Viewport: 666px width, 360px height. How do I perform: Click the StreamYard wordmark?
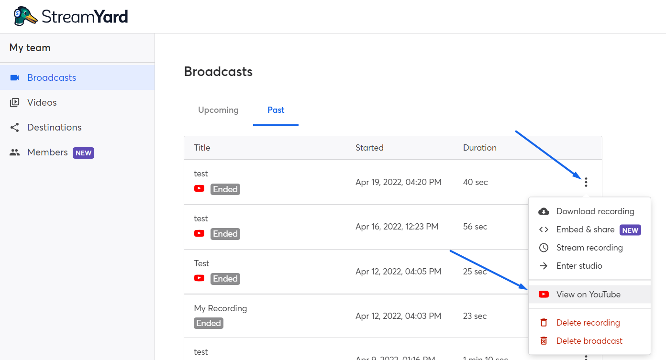click(85, 17)
